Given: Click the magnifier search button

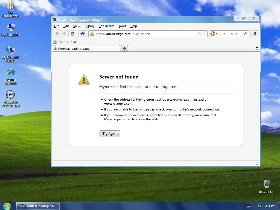Looking at the screenshot, I should [x=246, y=34].
